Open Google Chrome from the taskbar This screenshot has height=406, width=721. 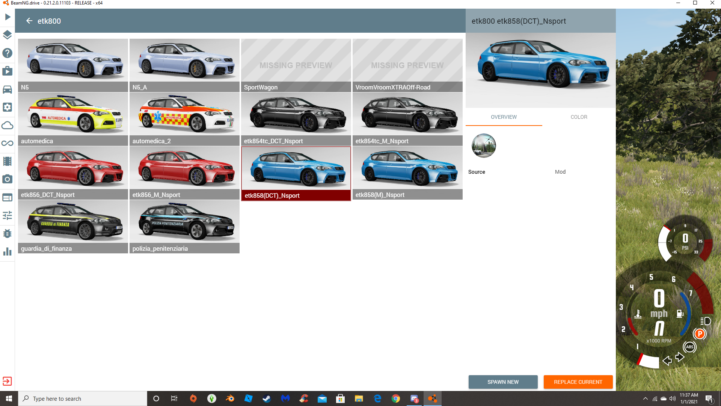coord(396,398)
